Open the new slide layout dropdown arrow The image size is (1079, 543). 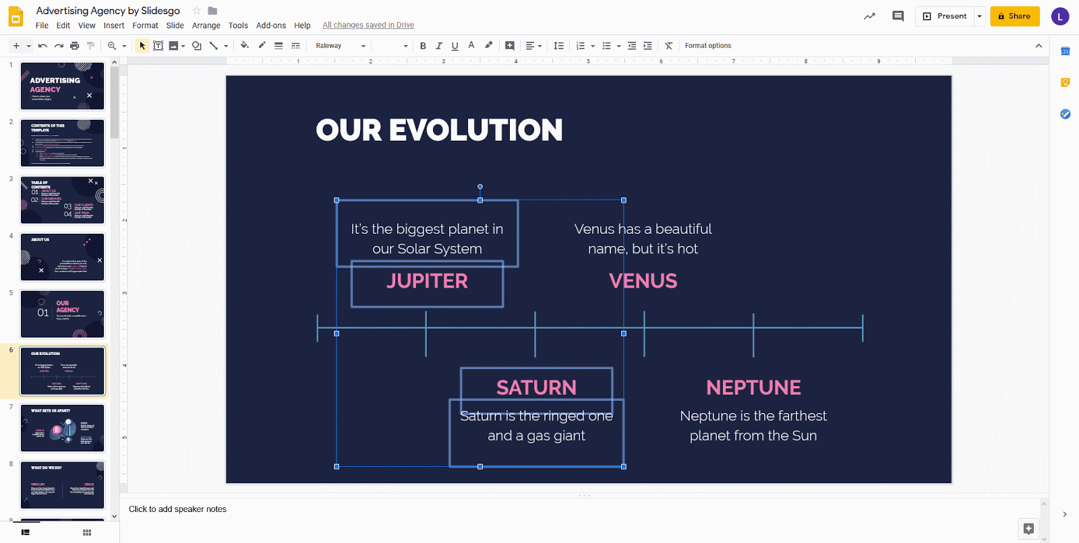pos(28,46)
